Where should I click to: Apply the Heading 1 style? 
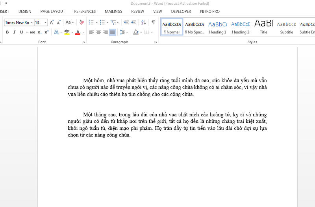(218, 27)
